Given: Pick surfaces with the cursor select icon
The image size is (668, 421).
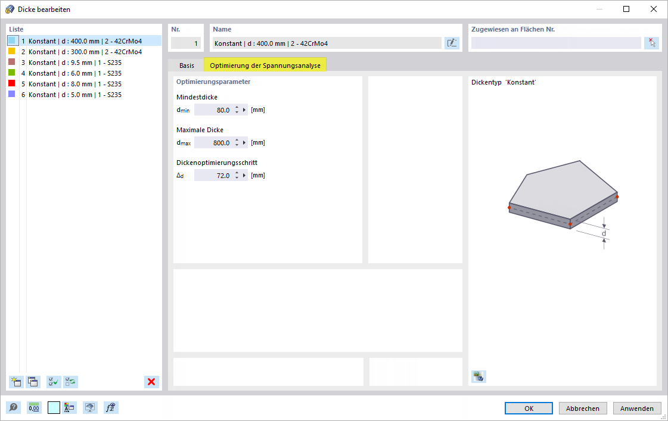Looking at the screenshot, I should [x=651, y=43].
